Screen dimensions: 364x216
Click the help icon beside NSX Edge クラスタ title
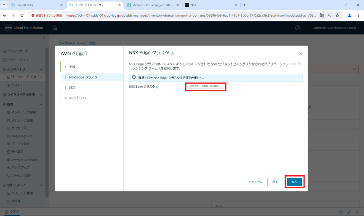[x=172, y=53]
